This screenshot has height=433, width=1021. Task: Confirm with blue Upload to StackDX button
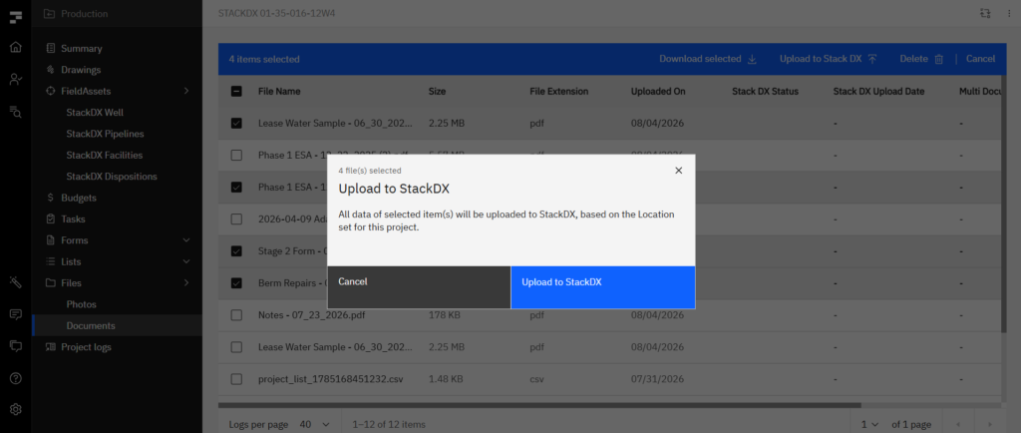point(603,287)
